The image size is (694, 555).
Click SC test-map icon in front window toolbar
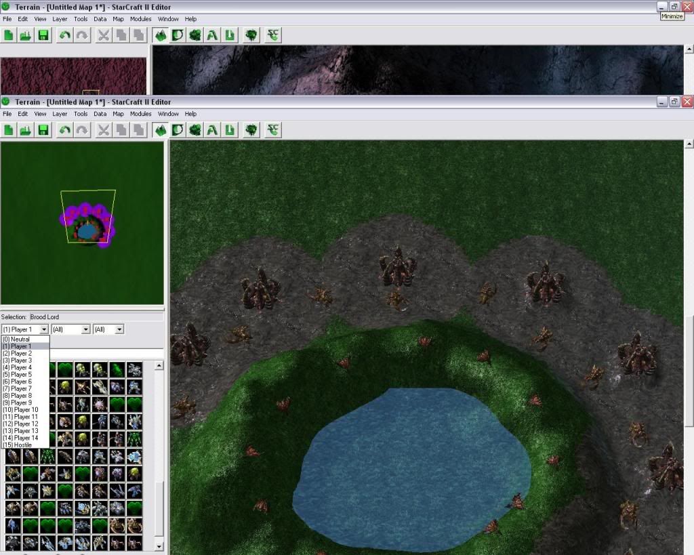tap(273, 130)
